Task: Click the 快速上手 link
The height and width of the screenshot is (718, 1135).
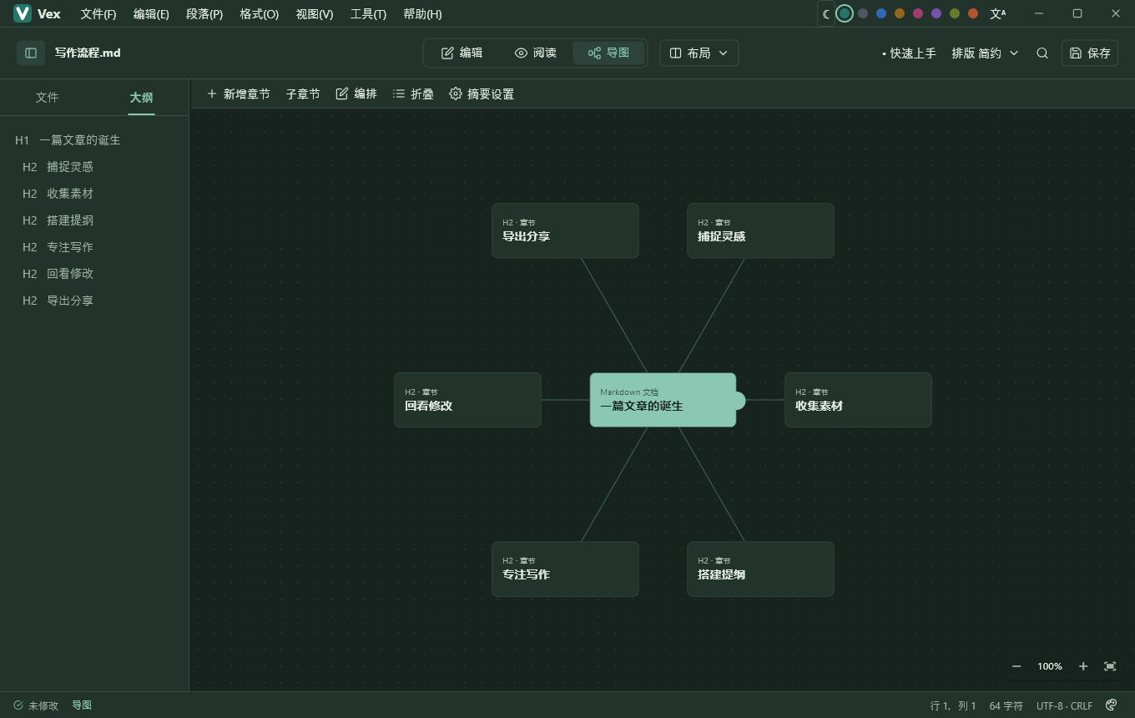Action: pyautogui.click(x=909, y=53)
